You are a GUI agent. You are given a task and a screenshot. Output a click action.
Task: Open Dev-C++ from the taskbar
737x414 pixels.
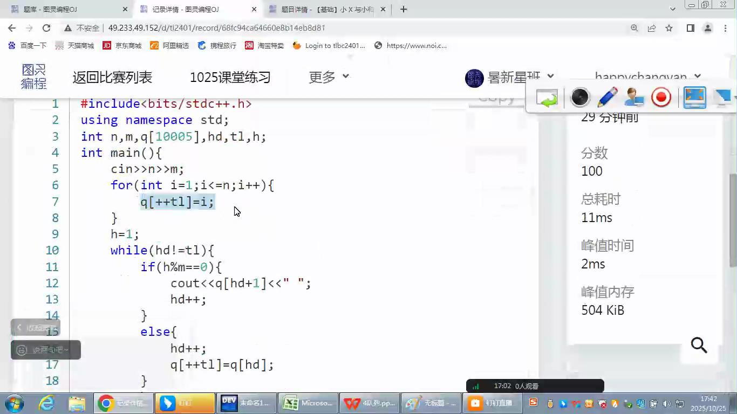246,403
